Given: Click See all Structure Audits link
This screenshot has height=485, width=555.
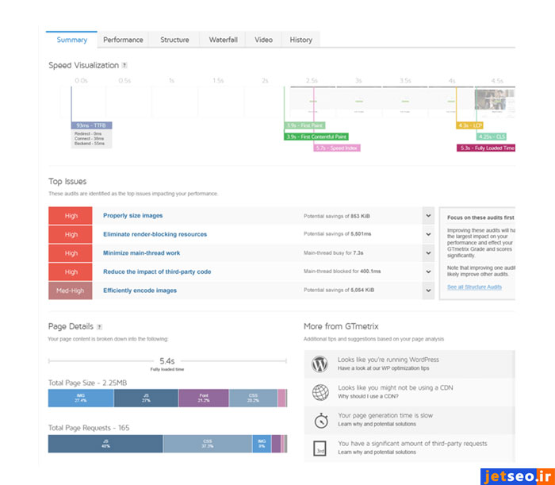Looking at the screenshot, I should coord(476,287).
